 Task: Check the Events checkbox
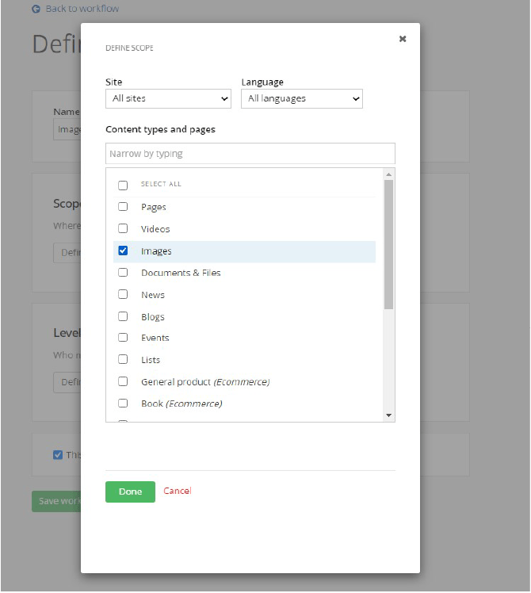point(123,338)
